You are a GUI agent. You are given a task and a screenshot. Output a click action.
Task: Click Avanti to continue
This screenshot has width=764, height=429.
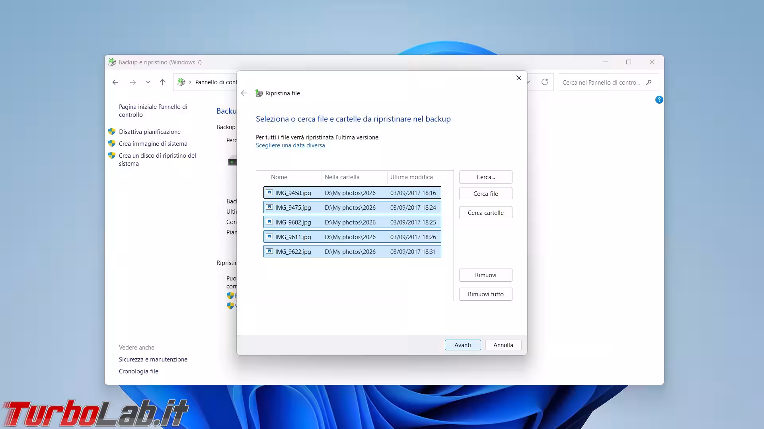coord(462,345)
